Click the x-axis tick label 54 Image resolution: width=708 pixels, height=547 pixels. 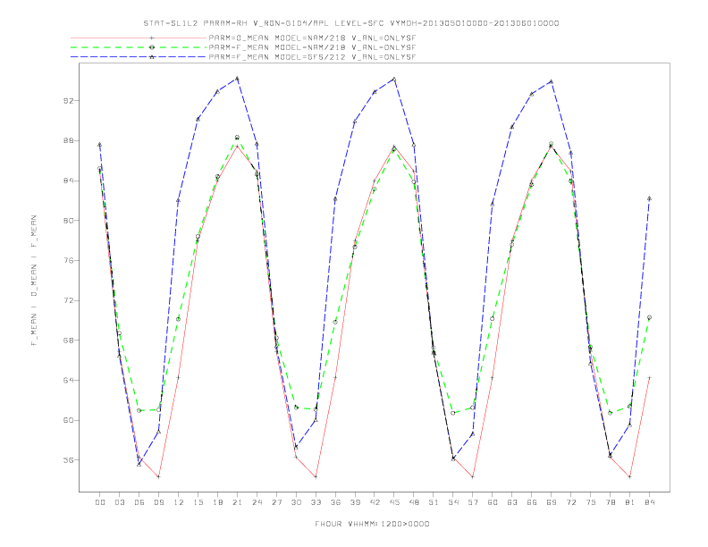click(453, 502)
